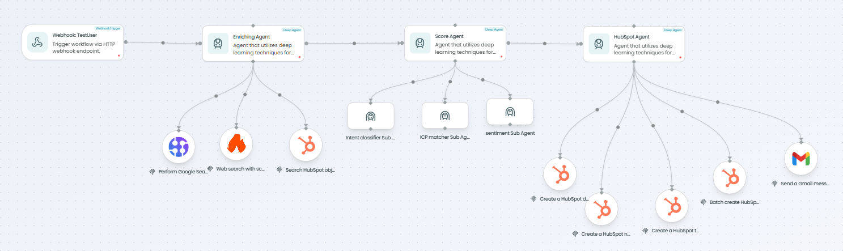
Task: Click the red status dot on Score Agent
Action: (x=501, y=57)
